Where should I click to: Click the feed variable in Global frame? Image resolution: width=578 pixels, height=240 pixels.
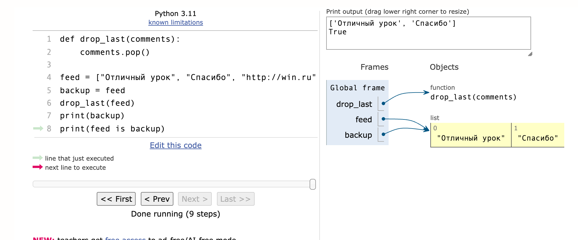[x=364, y=119]
